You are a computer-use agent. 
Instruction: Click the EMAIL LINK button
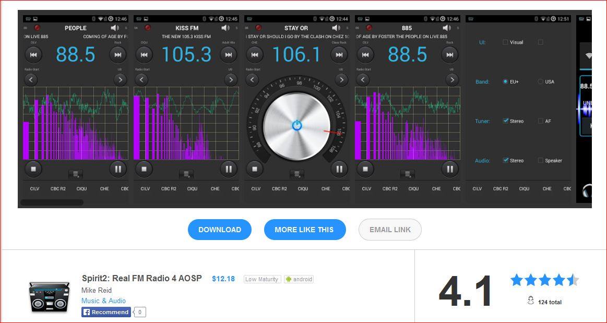pos(390,230)
